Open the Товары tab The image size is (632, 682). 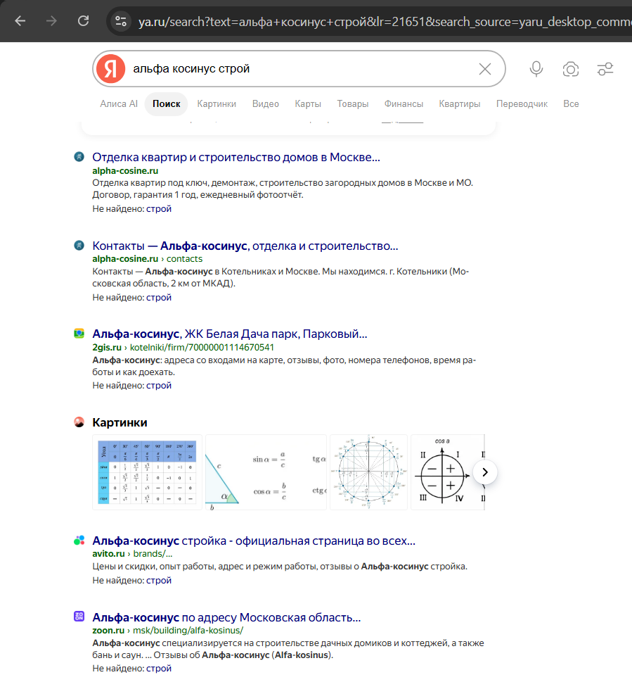[353, 104]
